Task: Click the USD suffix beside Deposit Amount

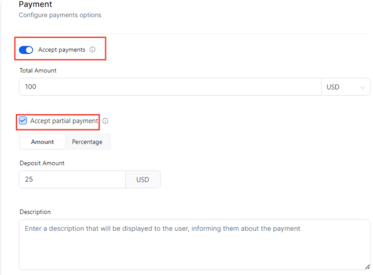Action: click(x=143, y=180)
